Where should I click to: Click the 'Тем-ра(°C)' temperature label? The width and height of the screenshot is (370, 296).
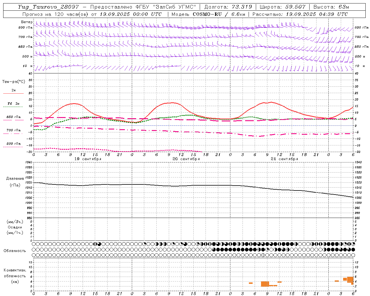click(14, 82)
